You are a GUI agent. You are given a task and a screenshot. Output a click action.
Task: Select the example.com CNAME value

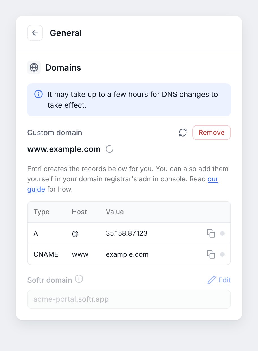tap(127, 254)
